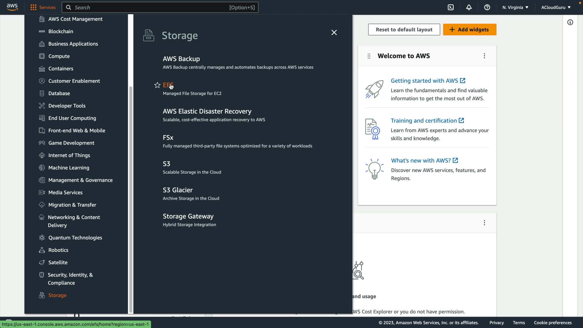Open the notifications bell

(x=469, y=7)
